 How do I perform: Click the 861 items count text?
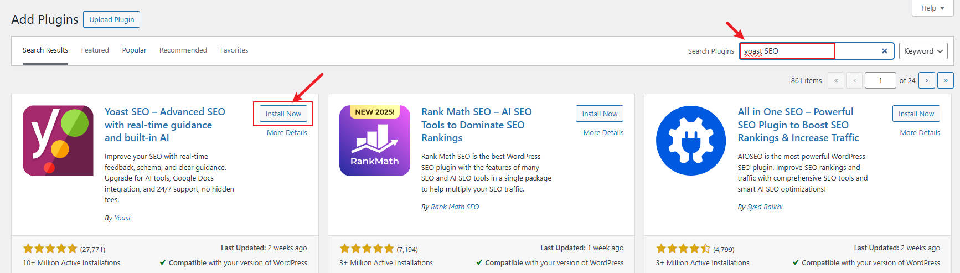[806, 81]
